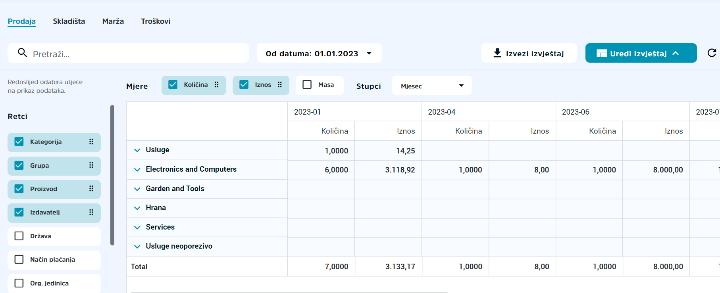Click the 6,0000 quantity cell
The height and width of the screenshot is (293, 720).
pyautogui.click(x=321, y=170)
